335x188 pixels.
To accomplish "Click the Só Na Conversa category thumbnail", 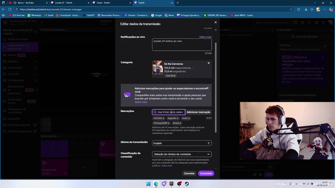I will tap(158, 68).
